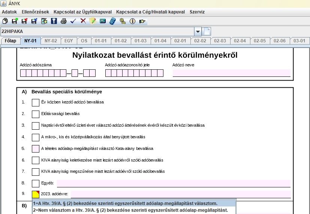The width and height of the screenshot is (310, 214).
Task: Click the red X delete icon
Action: (83, 21)
